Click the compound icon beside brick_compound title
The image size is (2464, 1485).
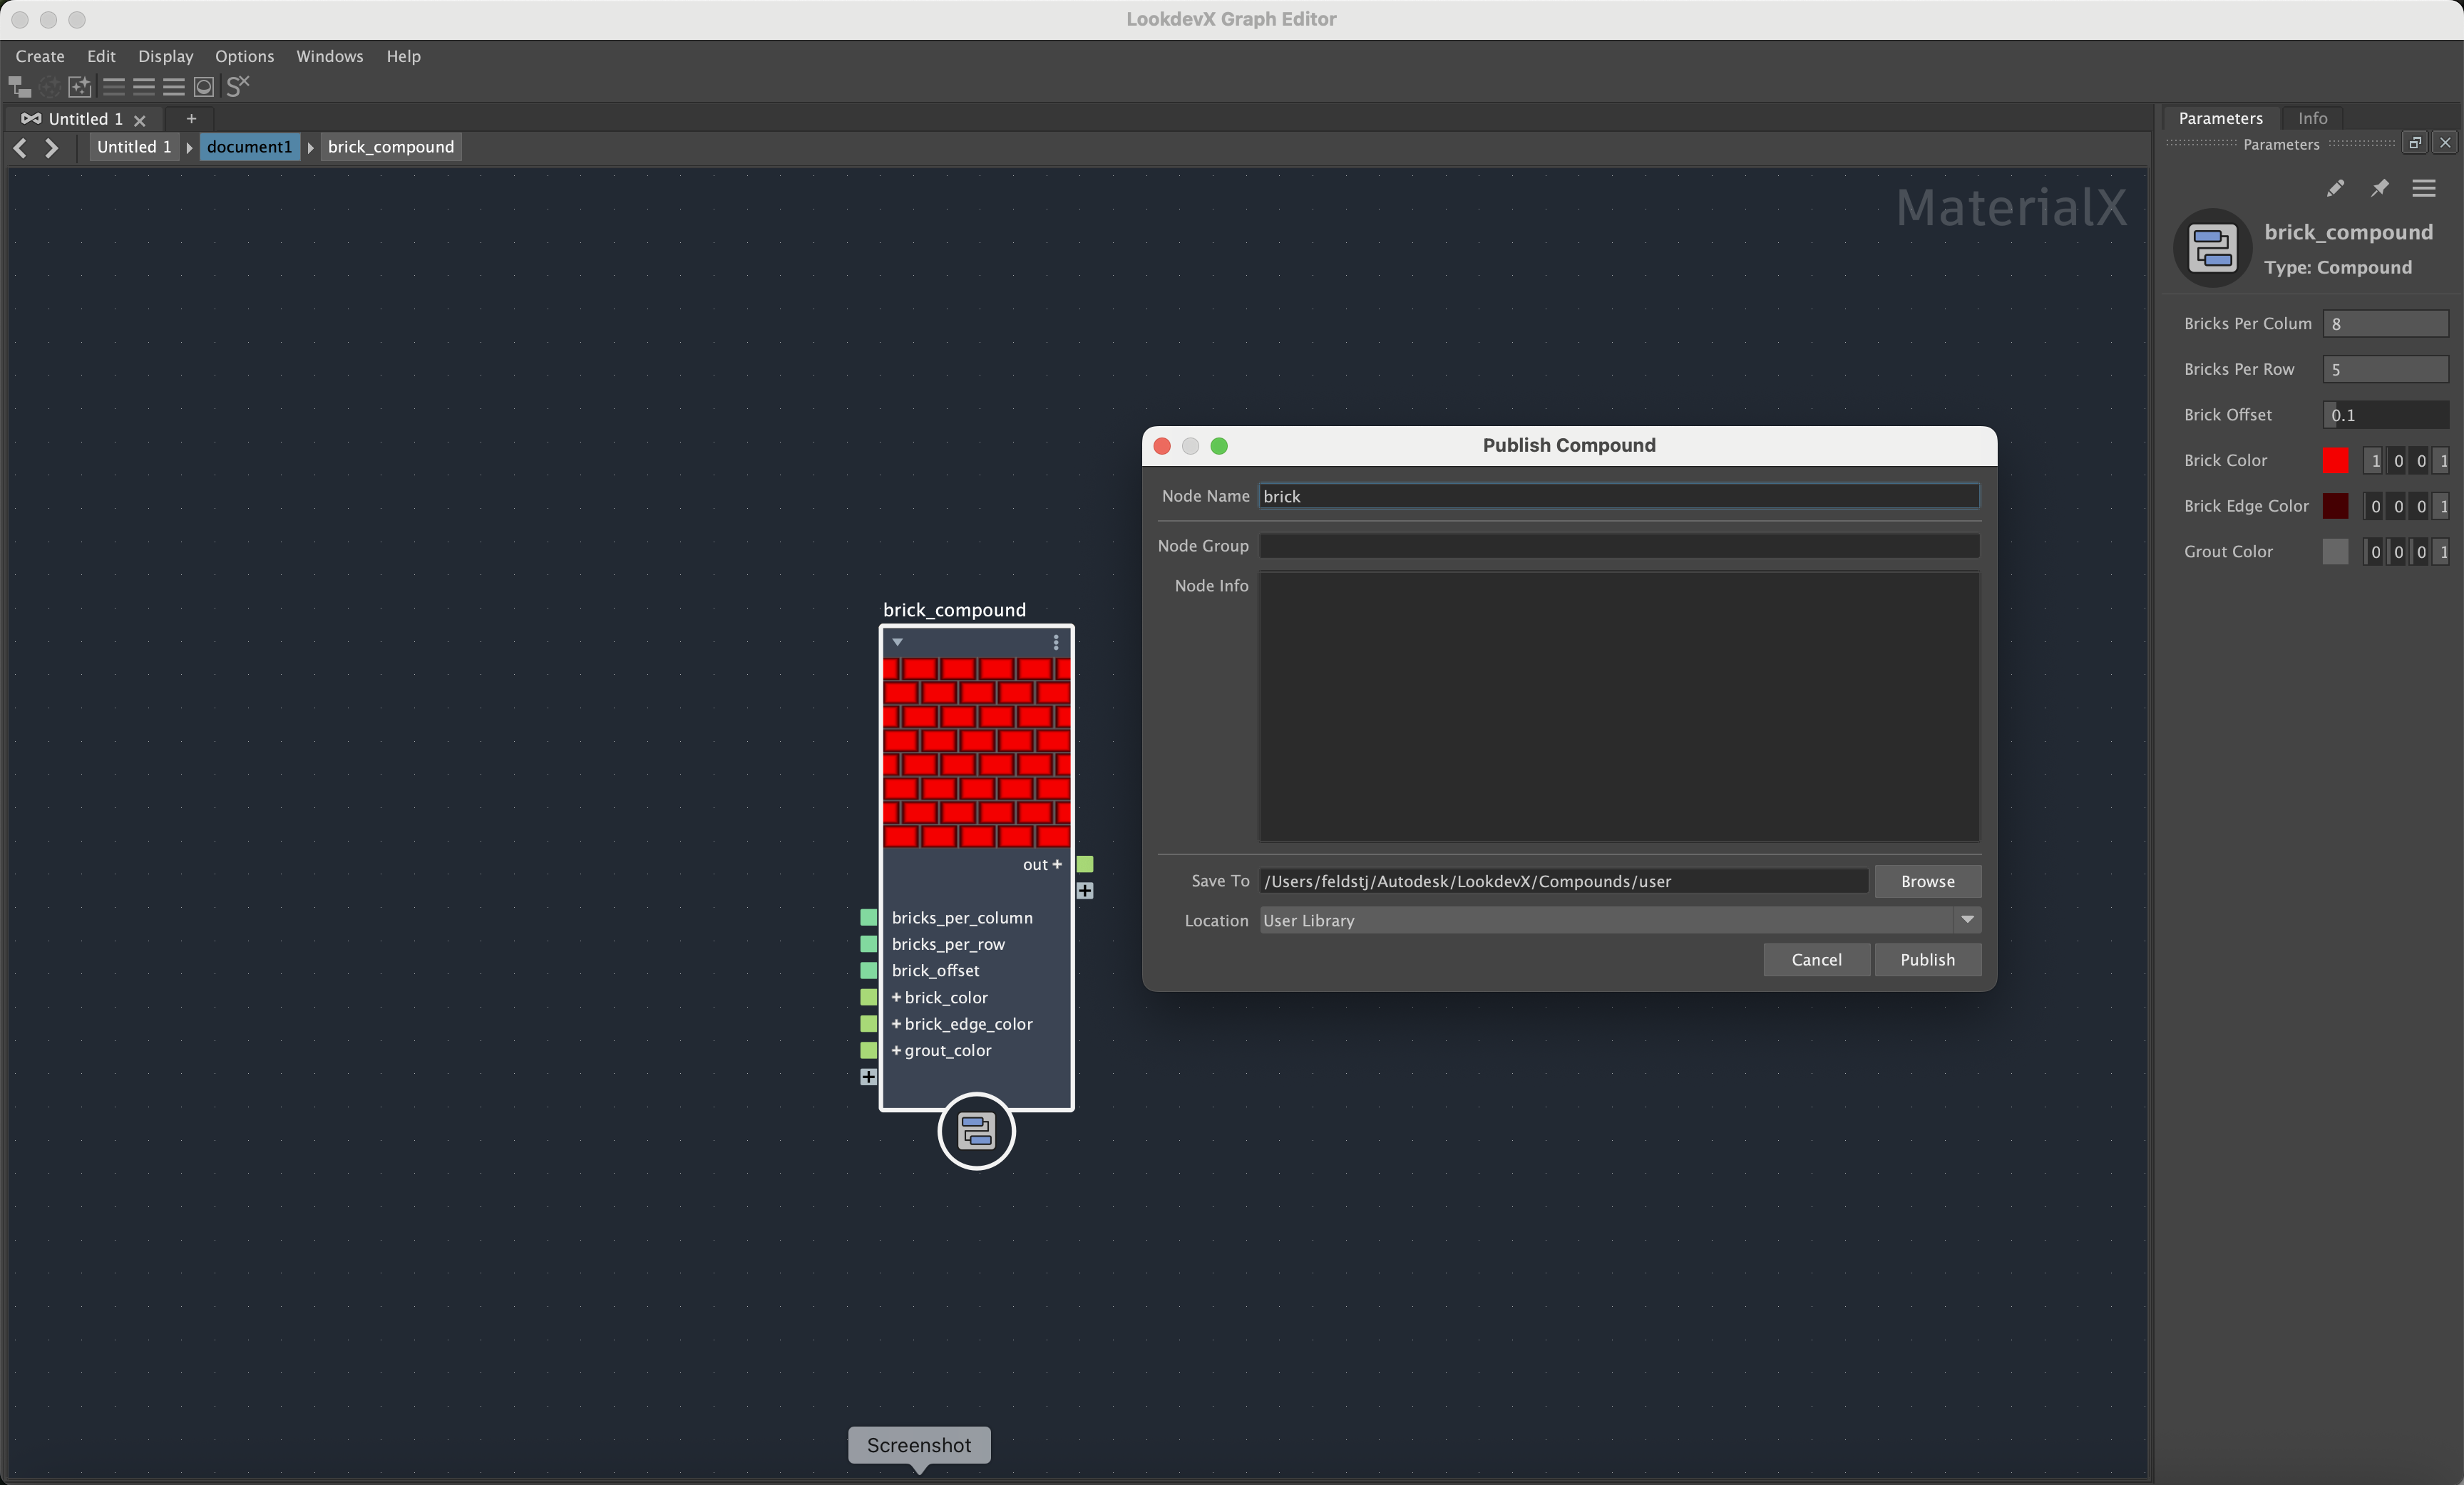2213,248
